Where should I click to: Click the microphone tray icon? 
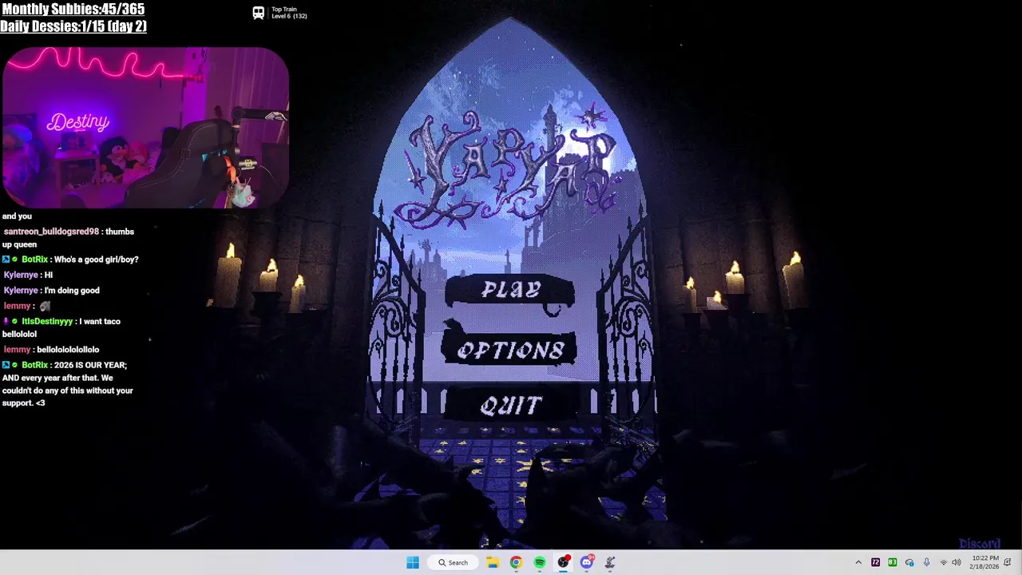pos(926,562)
